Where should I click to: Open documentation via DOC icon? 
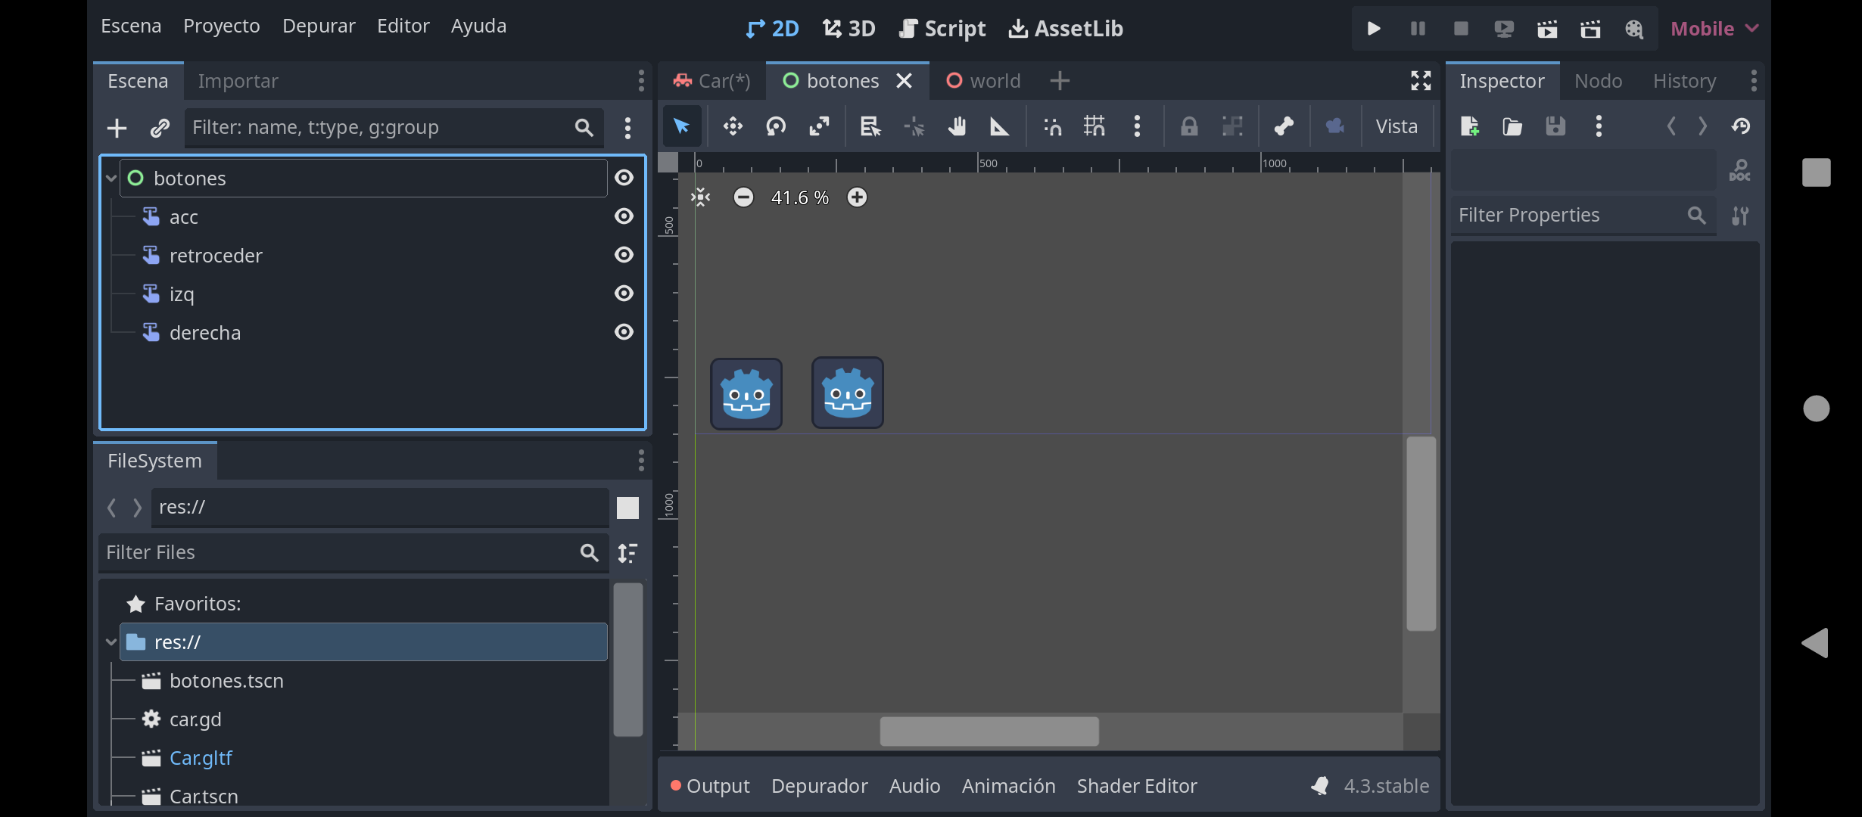click(1739, 171)
